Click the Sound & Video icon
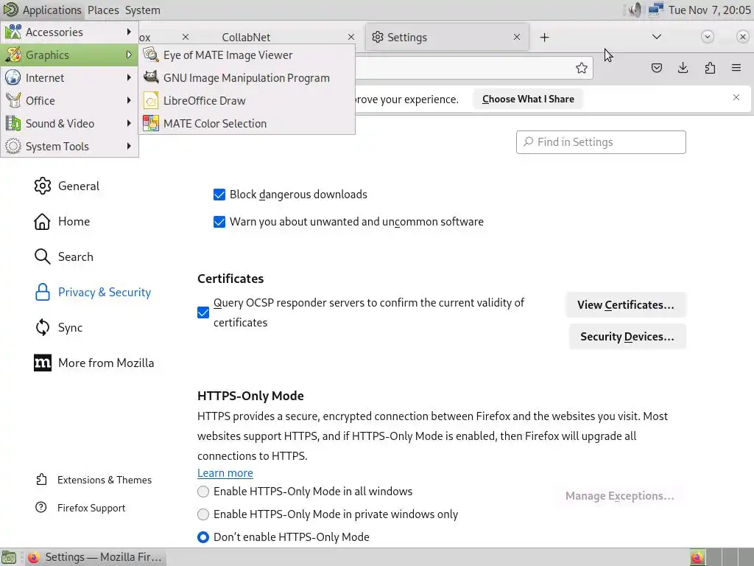This screenshot has width=754, height=566. (x=13, y=123)
